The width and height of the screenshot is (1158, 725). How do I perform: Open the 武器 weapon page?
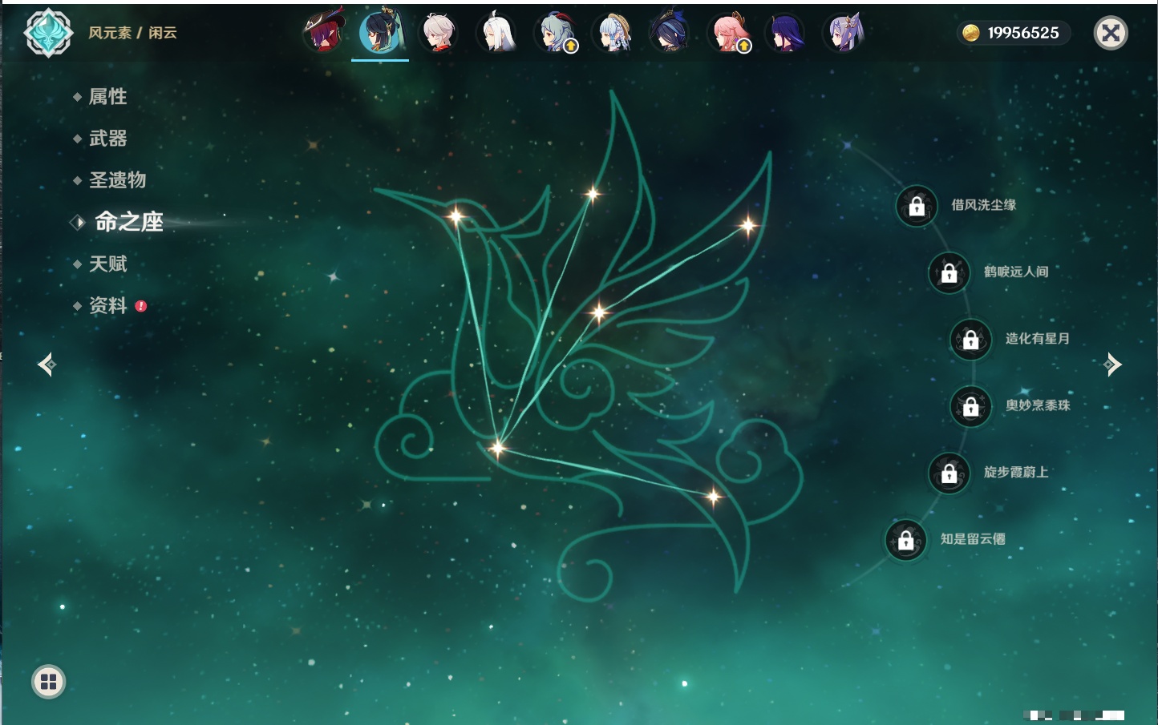107,139
